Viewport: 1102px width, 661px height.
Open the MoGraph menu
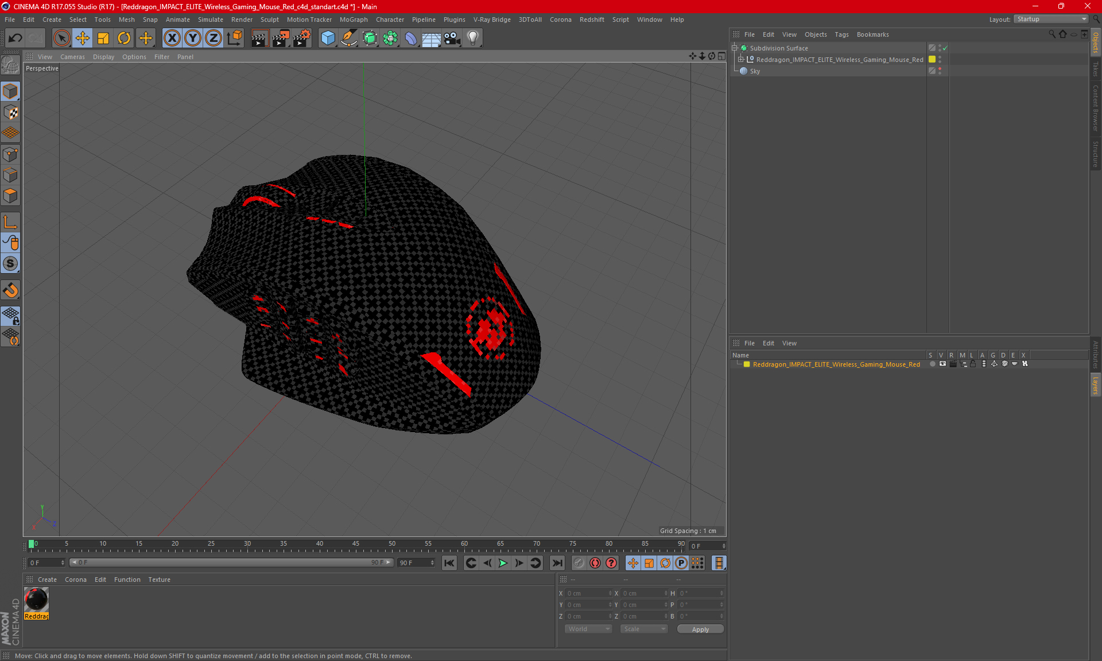click(354, 20)
